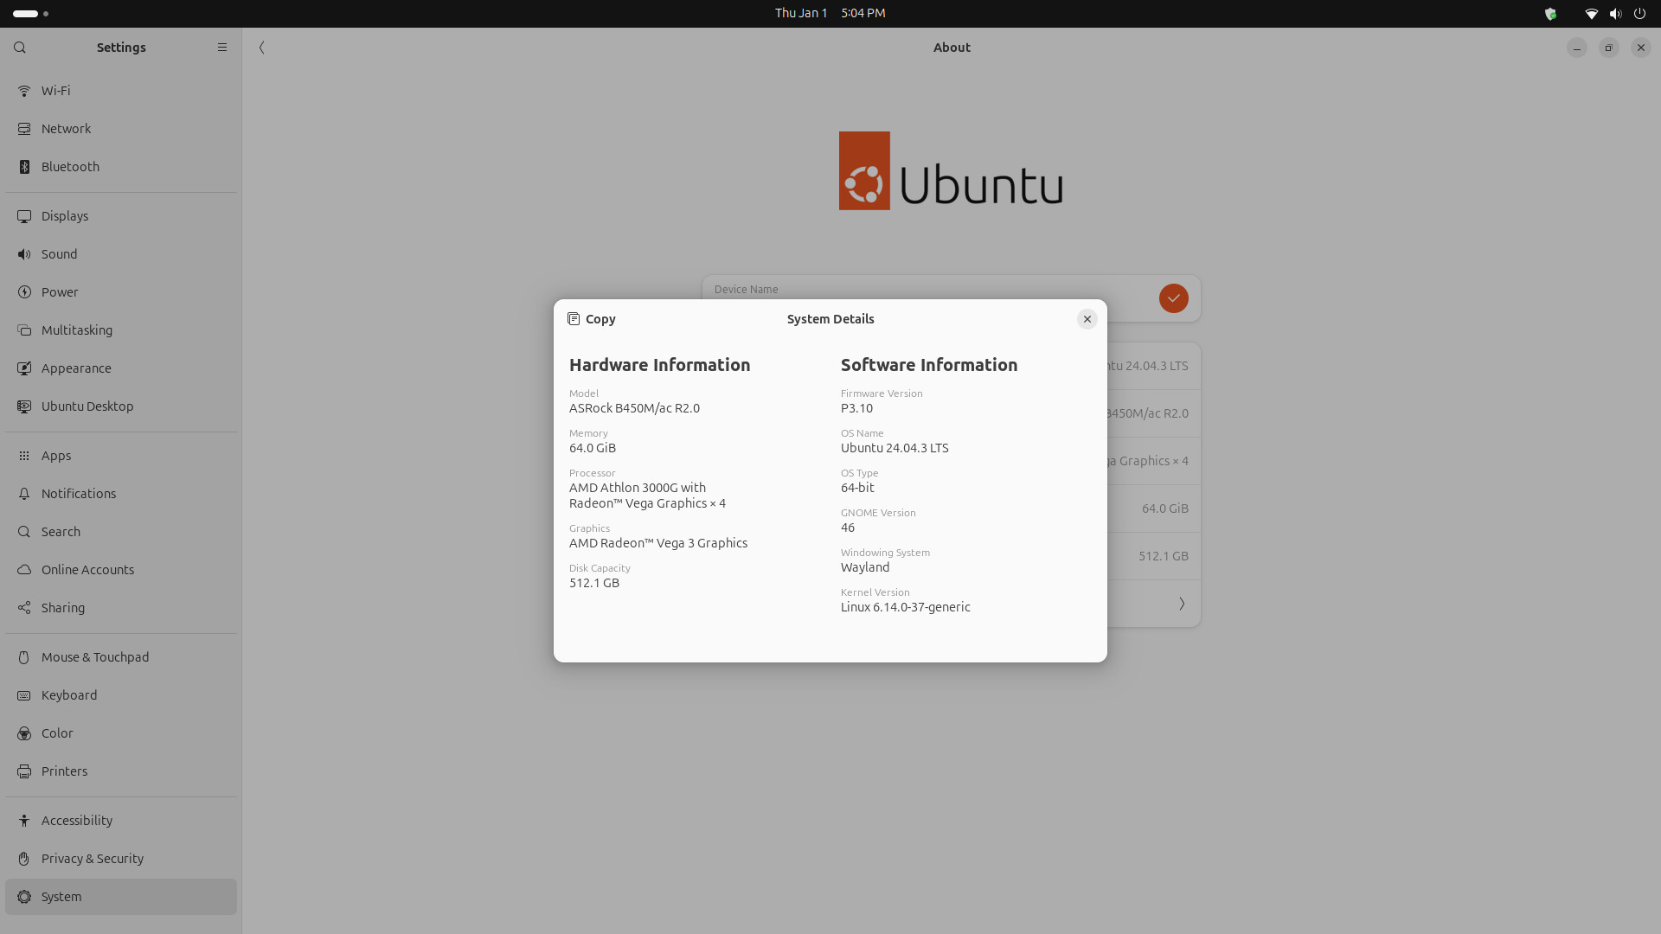Viewport: 1661px width, 934px height.
Task: Click the Displays monitor icon
Action: (24, 216)
